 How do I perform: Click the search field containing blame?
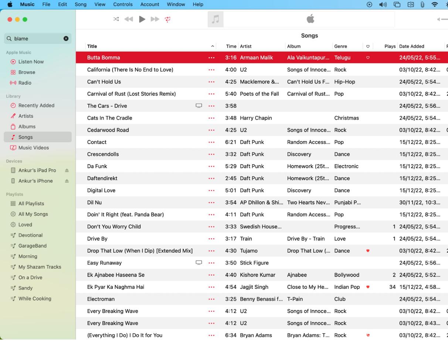(x=37, y=38)
